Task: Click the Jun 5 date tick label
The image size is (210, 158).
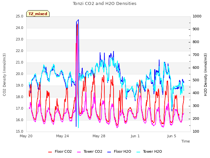Action: pos(172,136)
